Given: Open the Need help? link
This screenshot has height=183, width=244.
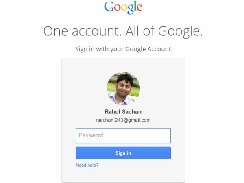Looking at the screenshot, I should [x=87, y=165].
